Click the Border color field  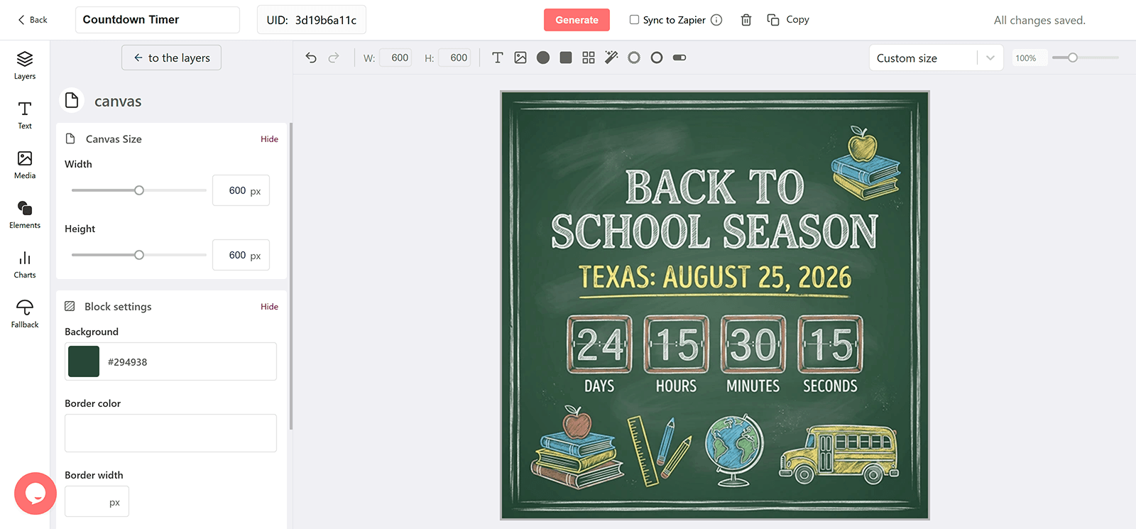[170, 433]
